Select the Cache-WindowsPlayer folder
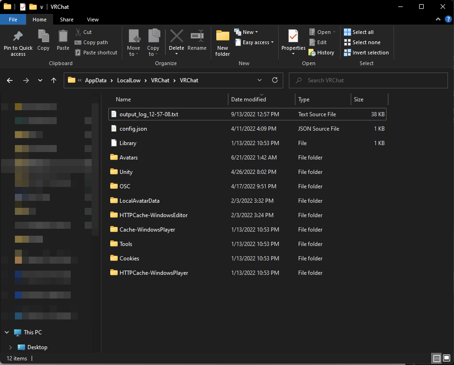 (x=247, y=230)
